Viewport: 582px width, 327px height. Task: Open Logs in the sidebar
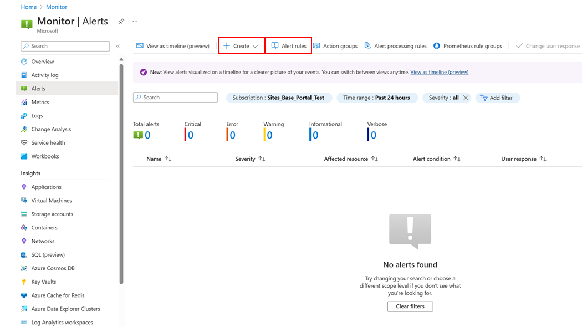click(x=37, y=116)
